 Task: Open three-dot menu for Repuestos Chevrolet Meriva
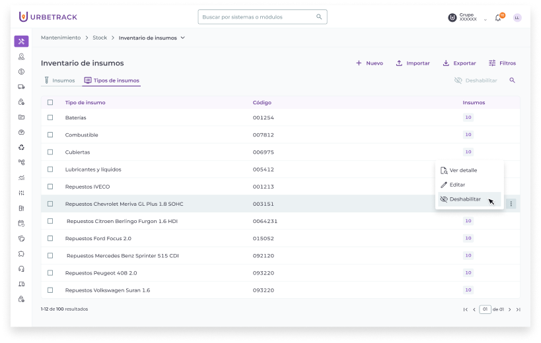tap(511, 204)
